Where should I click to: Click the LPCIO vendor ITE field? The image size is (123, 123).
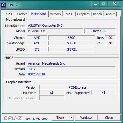37,49
